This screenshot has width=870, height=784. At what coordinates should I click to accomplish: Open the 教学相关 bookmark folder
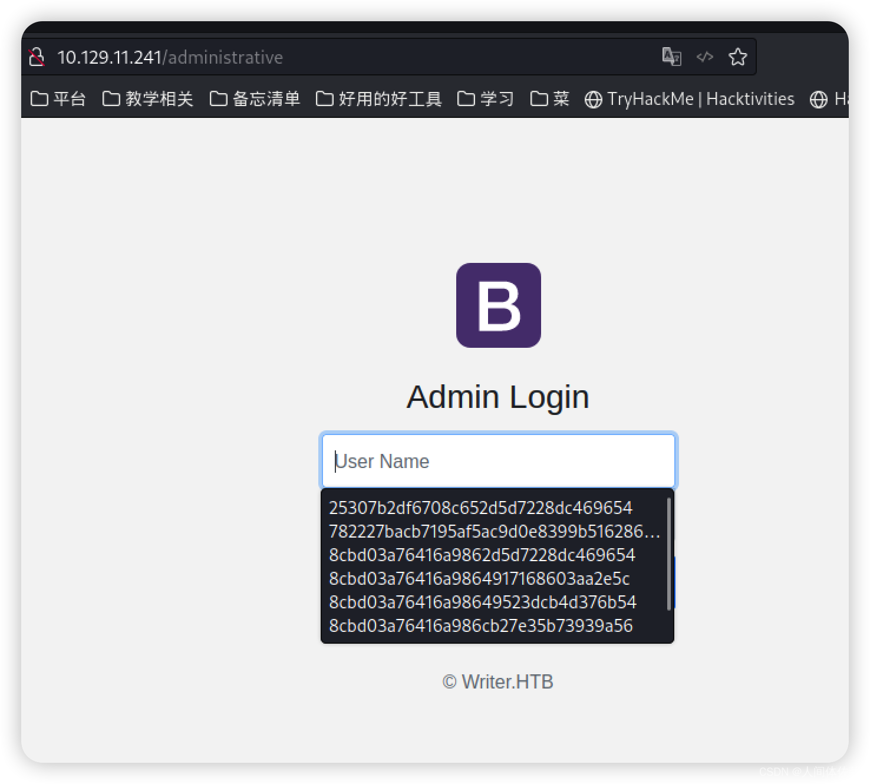click(147, 98)
